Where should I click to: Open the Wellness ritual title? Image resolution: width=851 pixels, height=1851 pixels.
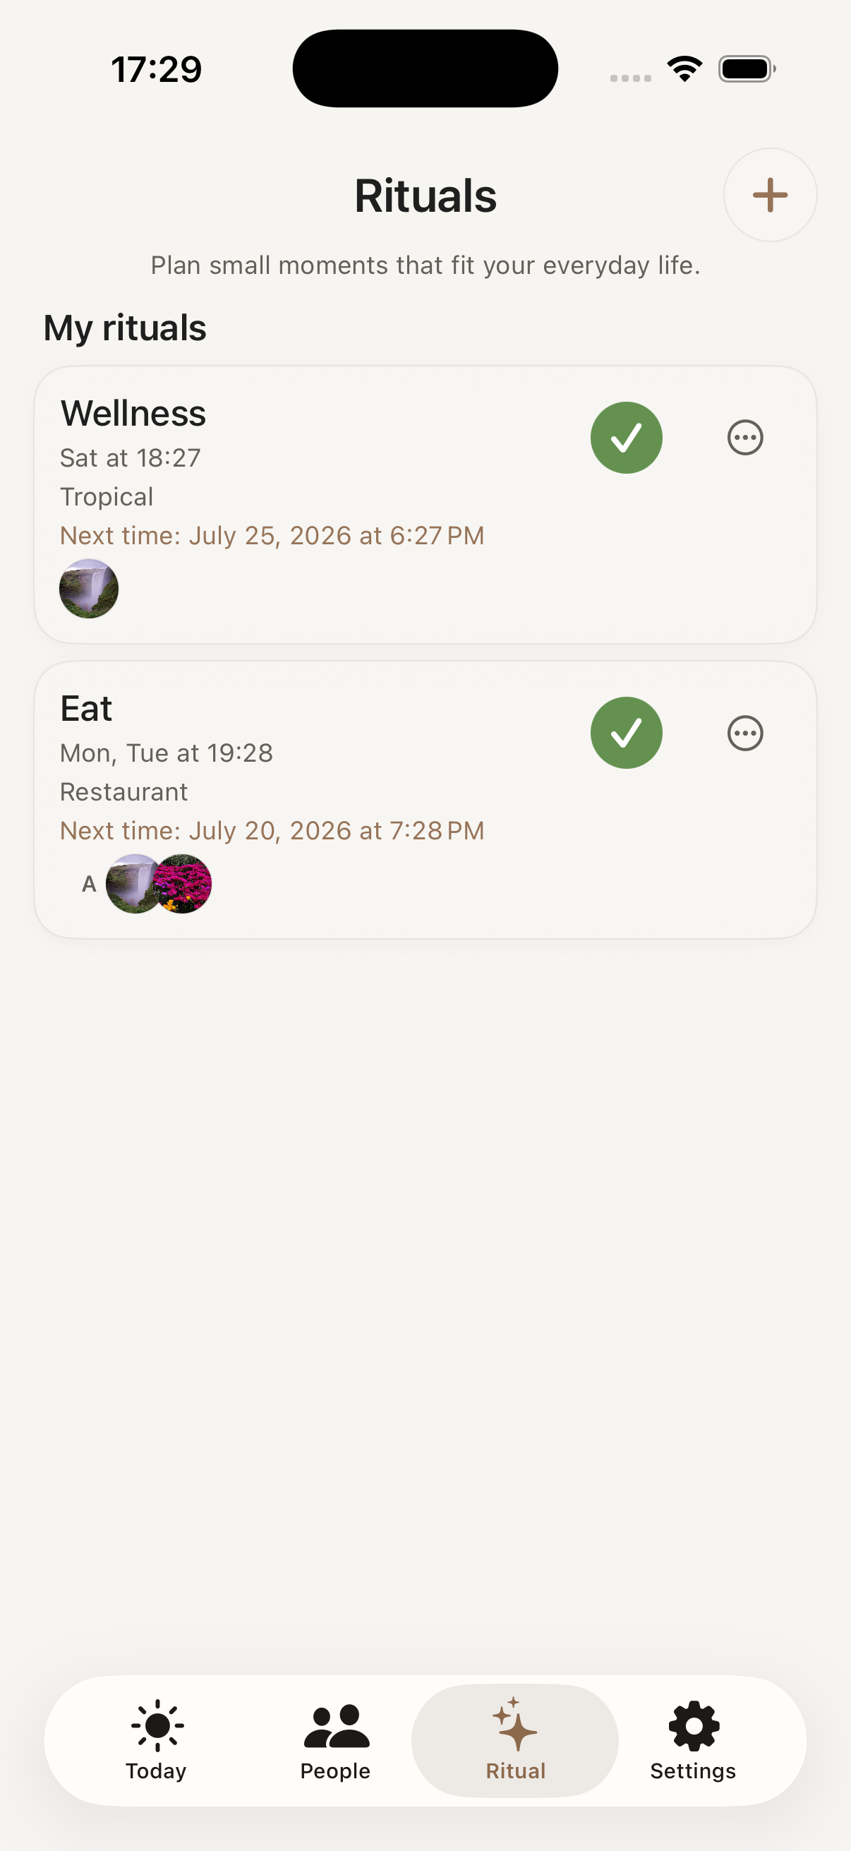tap(133, 414)
